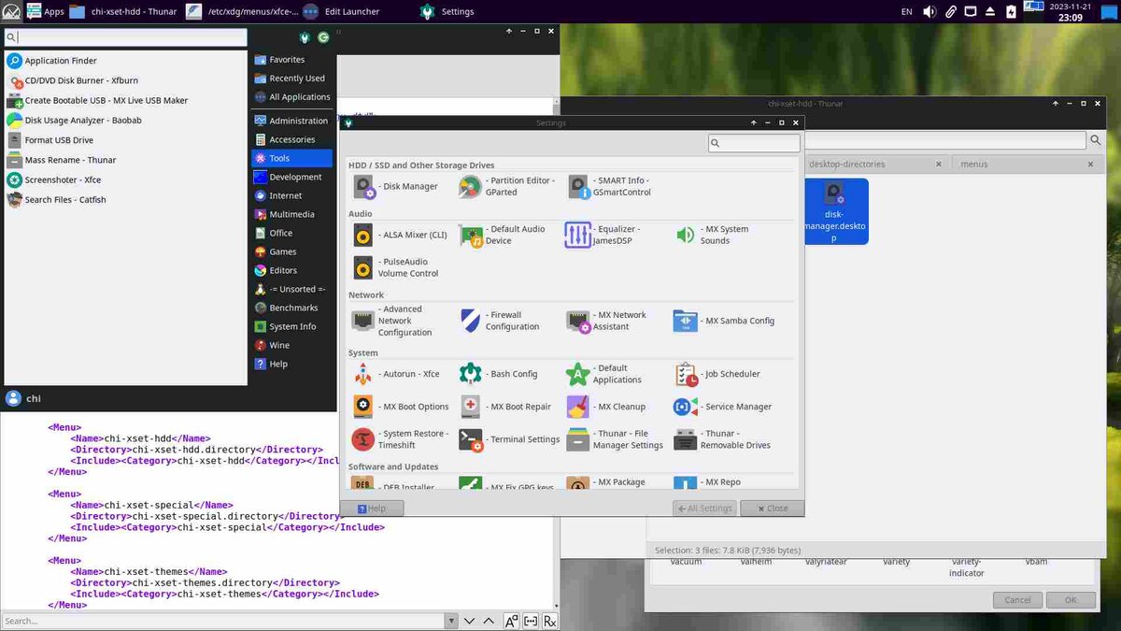Focus app menu search box
Viewport: 1121px width, 631px height.
[x=125, y=37]
